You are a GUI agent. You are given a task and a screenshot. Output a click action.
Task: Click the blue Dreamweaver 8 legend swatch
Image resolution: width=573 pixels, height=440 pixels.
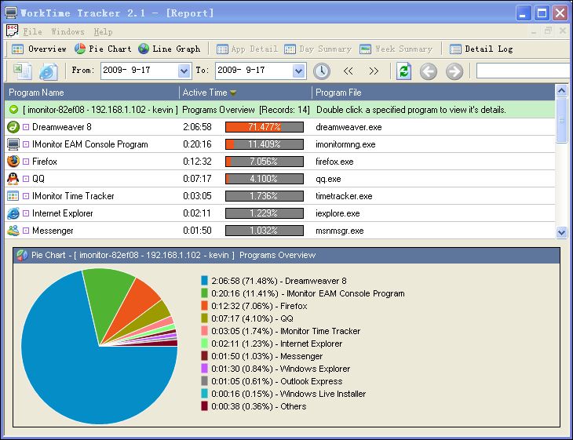(x=204, y=281)
